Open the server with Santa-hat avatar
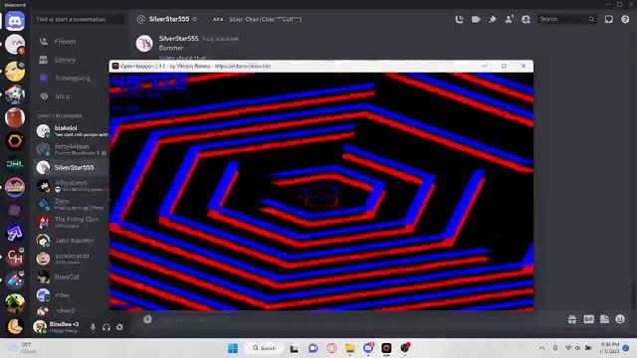 point(15,94)
